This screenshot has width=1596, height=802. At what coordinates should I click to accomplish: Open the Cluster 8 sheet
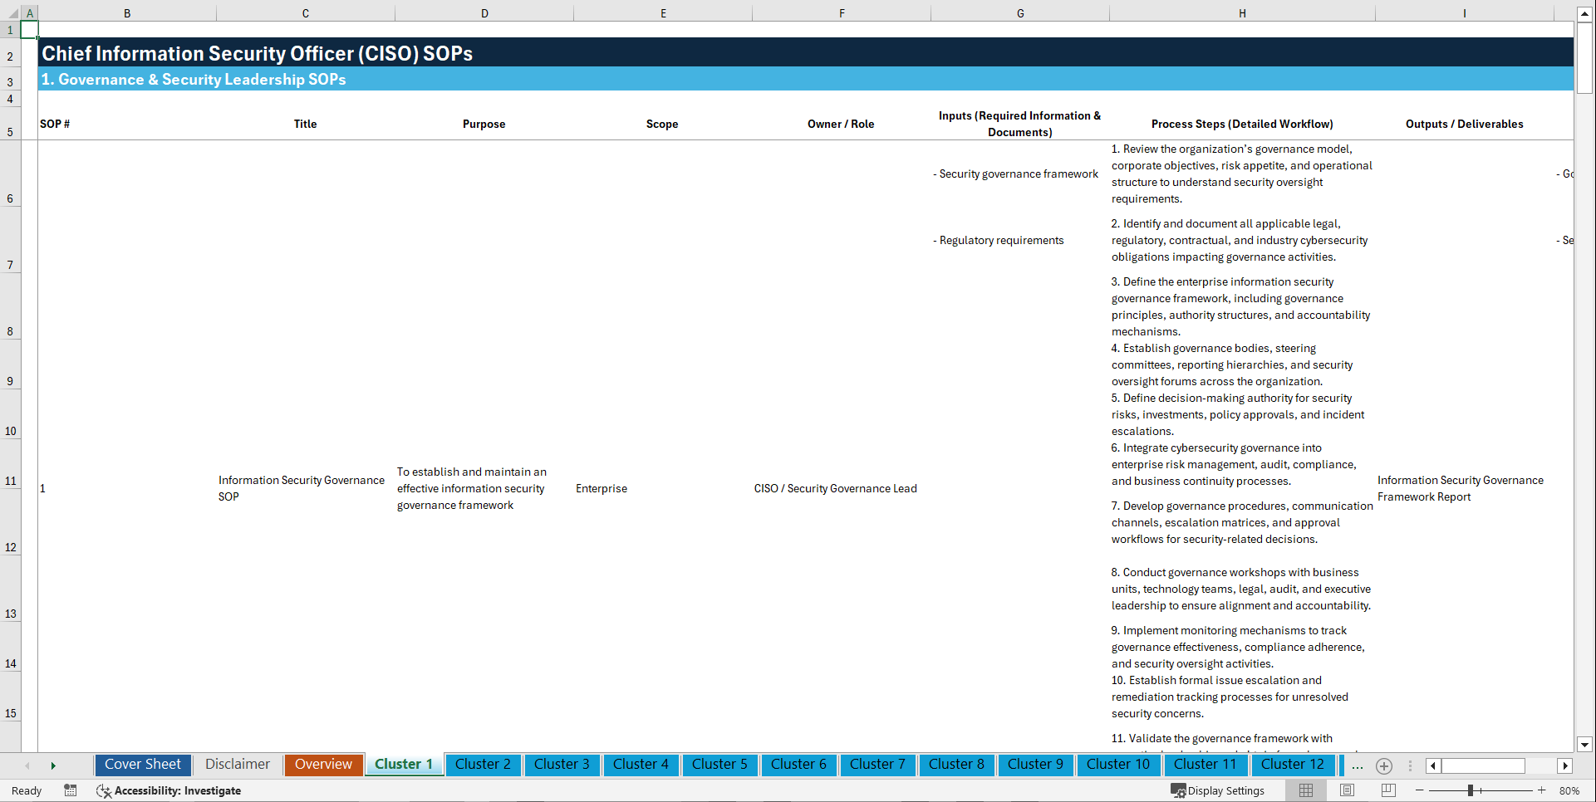tap(956, 765)
